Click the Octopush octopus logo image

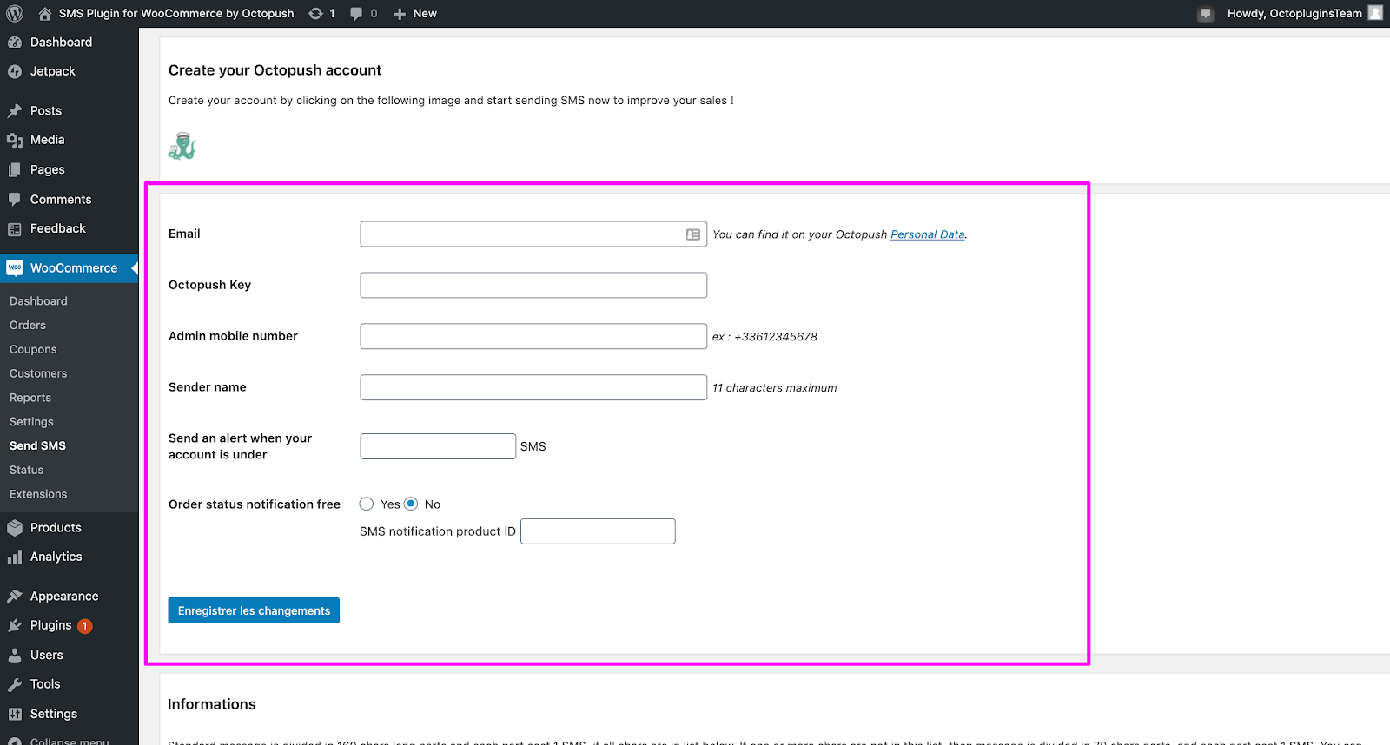tap(182, 146)
